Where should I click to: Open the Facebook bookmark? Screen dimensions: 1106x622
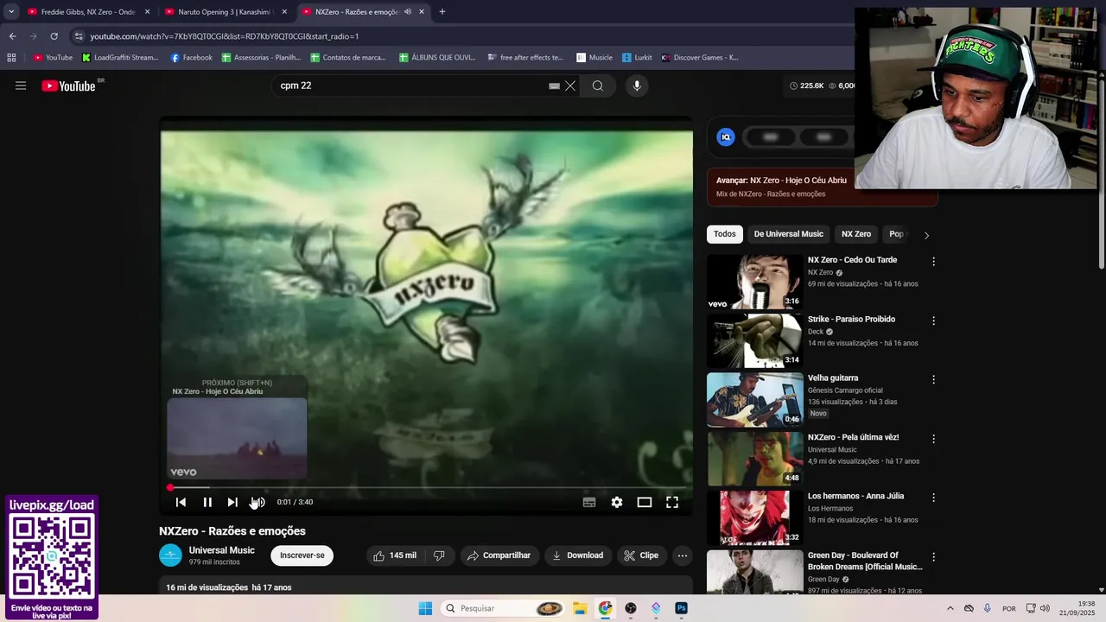coord(192,58)
